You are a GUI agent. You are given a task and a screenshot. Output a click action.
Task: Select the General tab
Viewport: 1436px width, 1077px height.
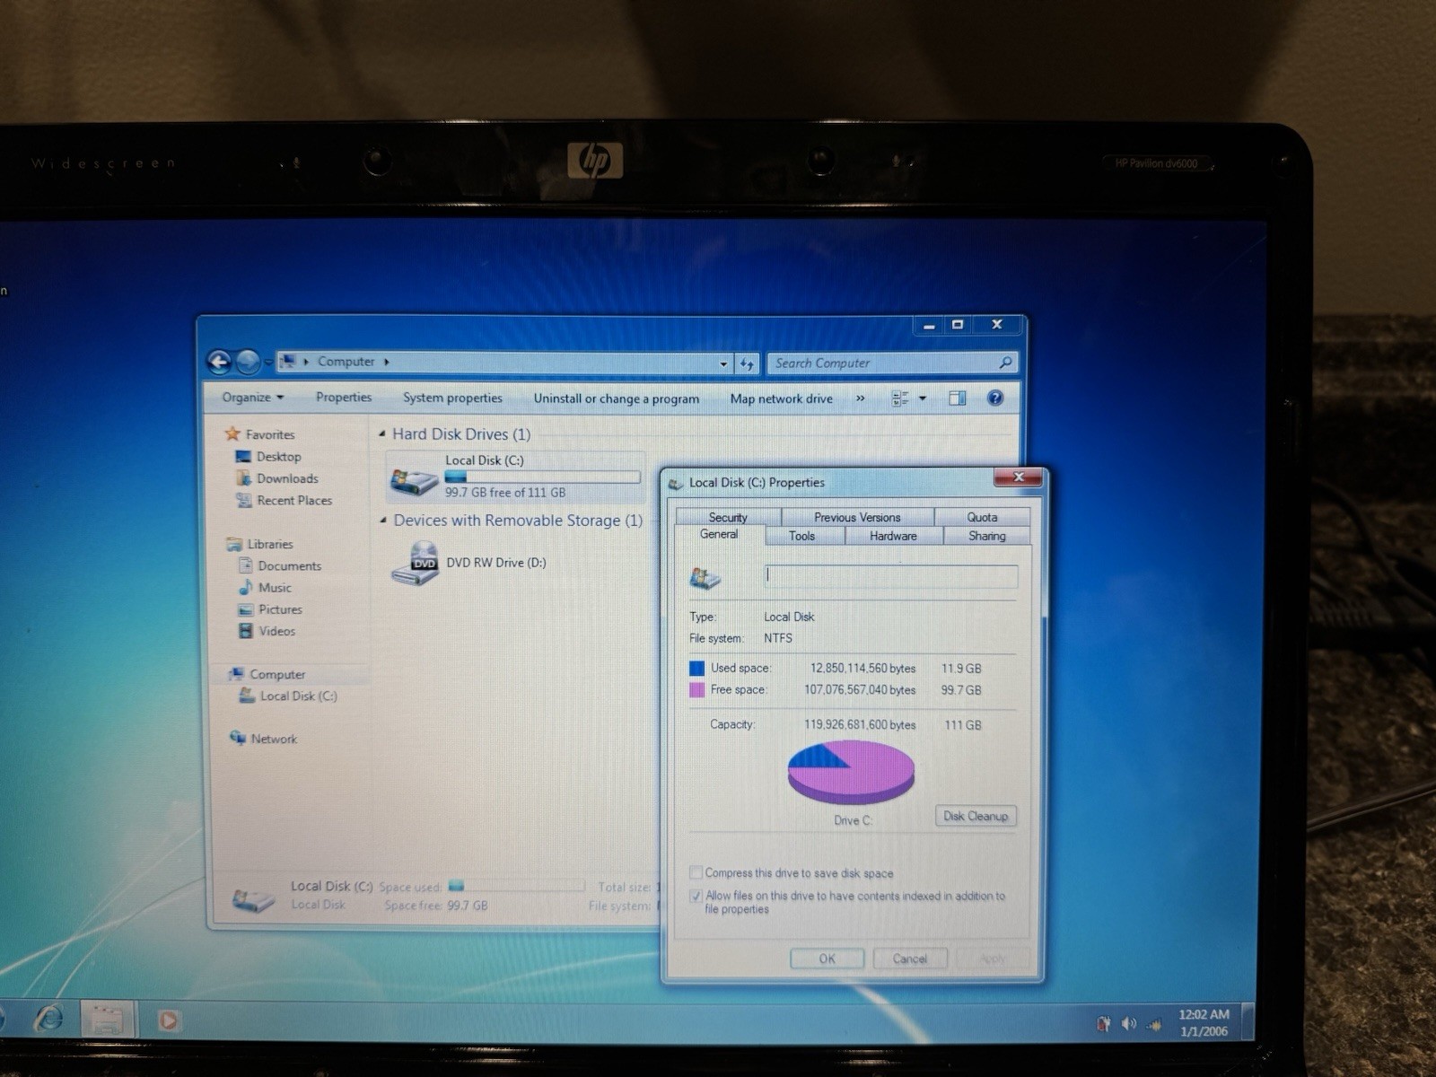(719, 534)
